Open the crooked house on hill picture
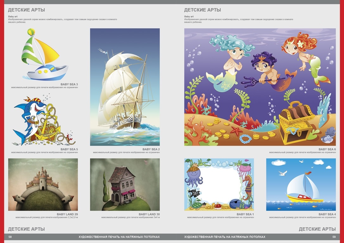Image resolution: width=344 pixels, height=243 pixels. (x=125, y=184)
